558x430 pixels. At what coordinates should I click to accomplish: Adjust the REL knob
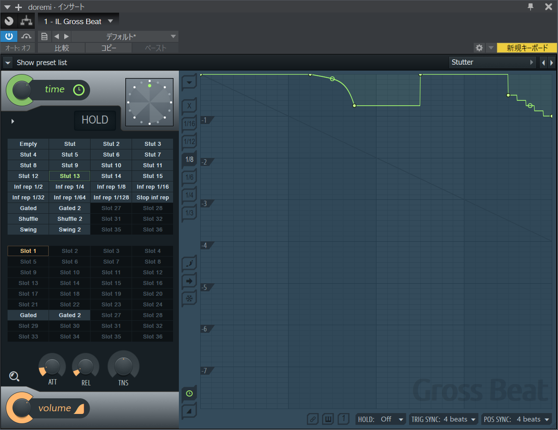(86, 367)
